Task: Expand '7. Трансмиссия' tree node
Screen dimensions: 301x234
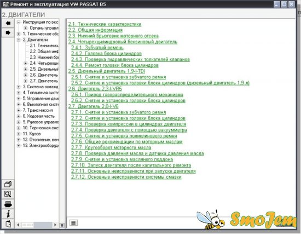Action: pos(19,110)
